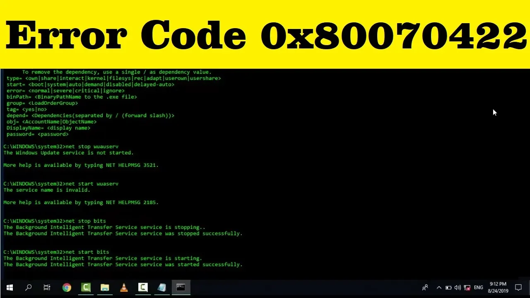The width and height of the screenshot is (530, 298).
Task: Click 'The Windows Update service is not started.'
Action: click(x=68, y=153)
